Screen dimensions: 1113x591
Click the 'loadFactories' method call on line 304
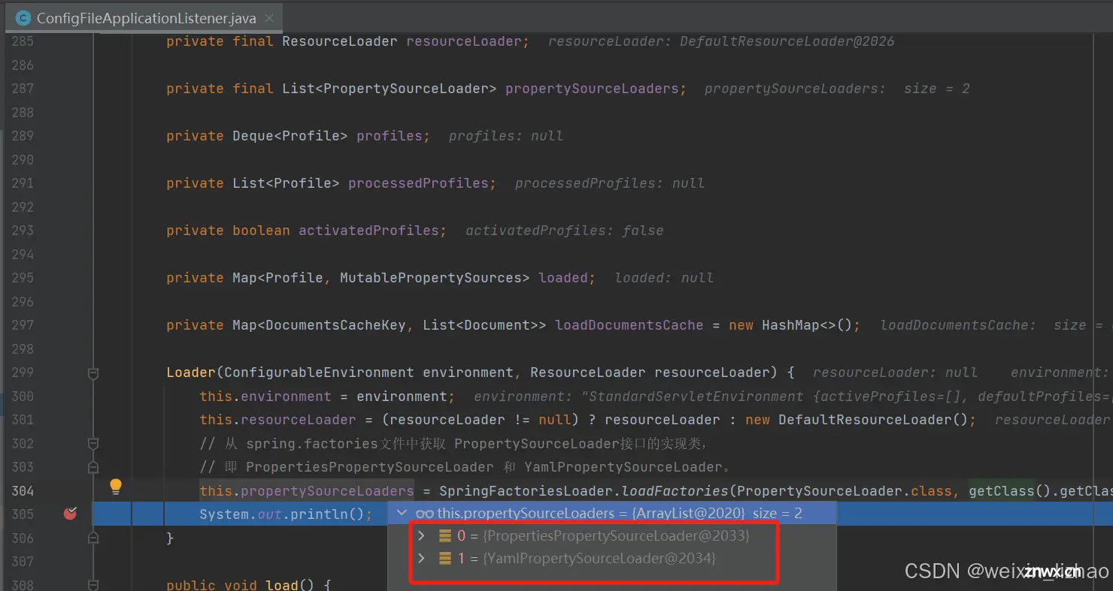pos(675,490)
